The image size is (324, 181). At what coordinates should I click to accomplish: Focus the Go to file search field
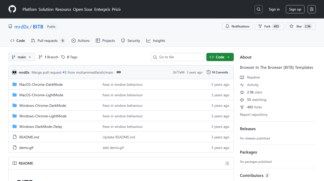(177, 57)
